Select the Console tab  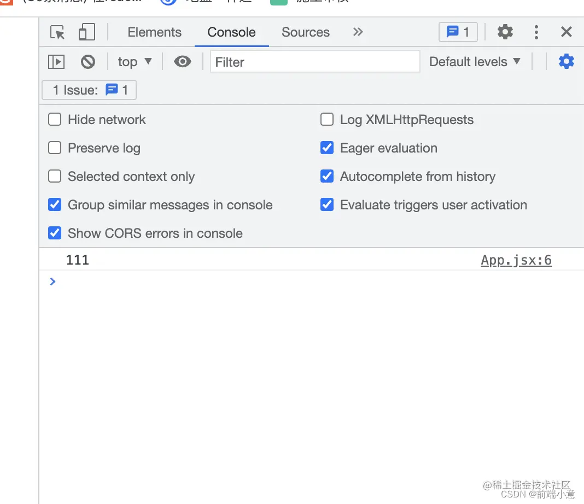[231, 32]
